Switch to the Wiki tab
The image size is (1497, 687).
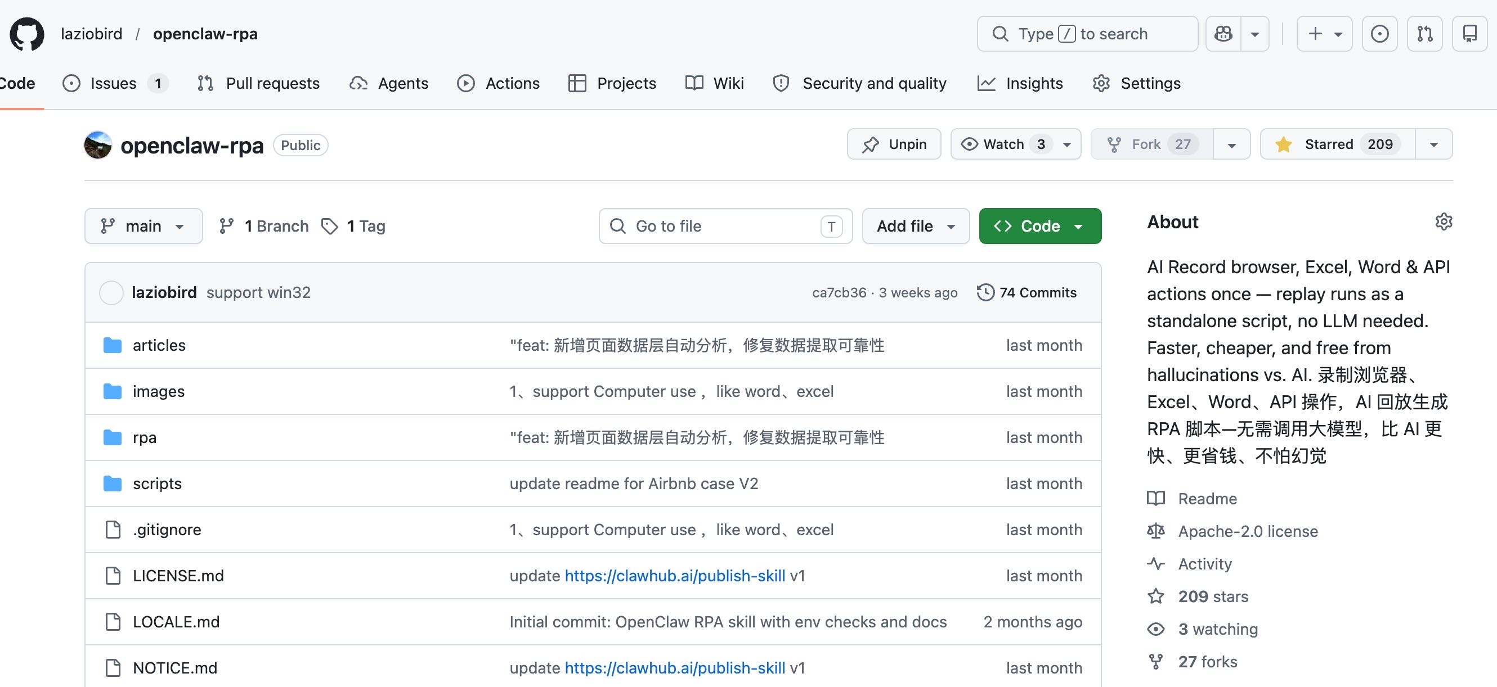(x=714, y=83)
